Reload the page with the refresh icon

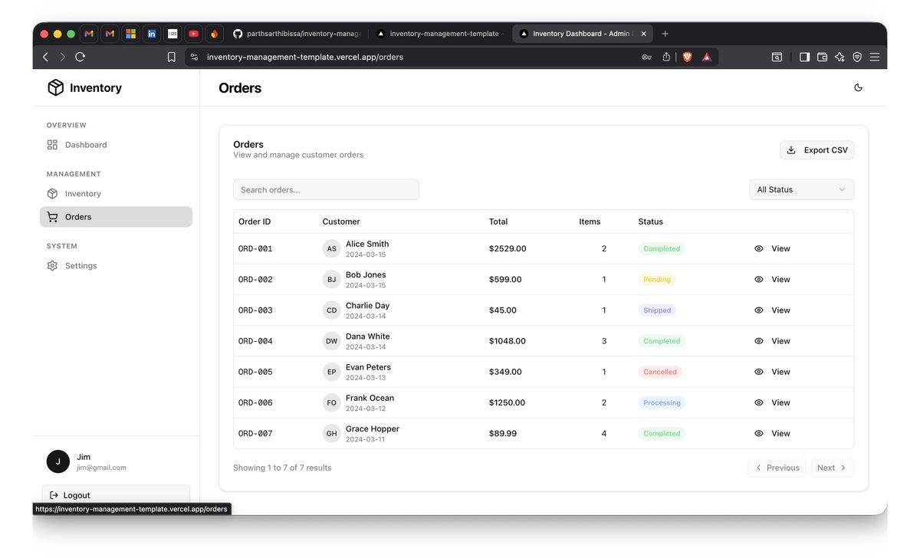[x=80, y=57]
